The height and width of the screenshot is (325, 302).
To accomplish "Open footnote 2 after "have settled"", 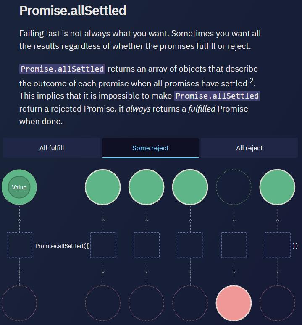I will pyautogui.click(x=252, y=81).
